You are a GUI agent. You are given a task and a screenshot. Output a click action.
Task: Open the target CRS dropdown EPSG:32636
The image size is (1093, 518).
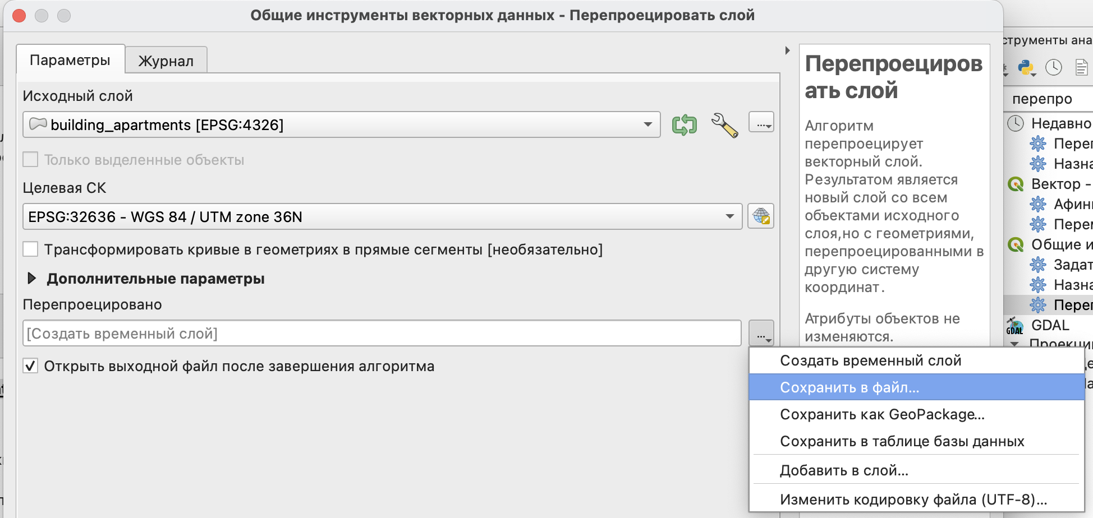pyautogui.click(x=382, y=216)
